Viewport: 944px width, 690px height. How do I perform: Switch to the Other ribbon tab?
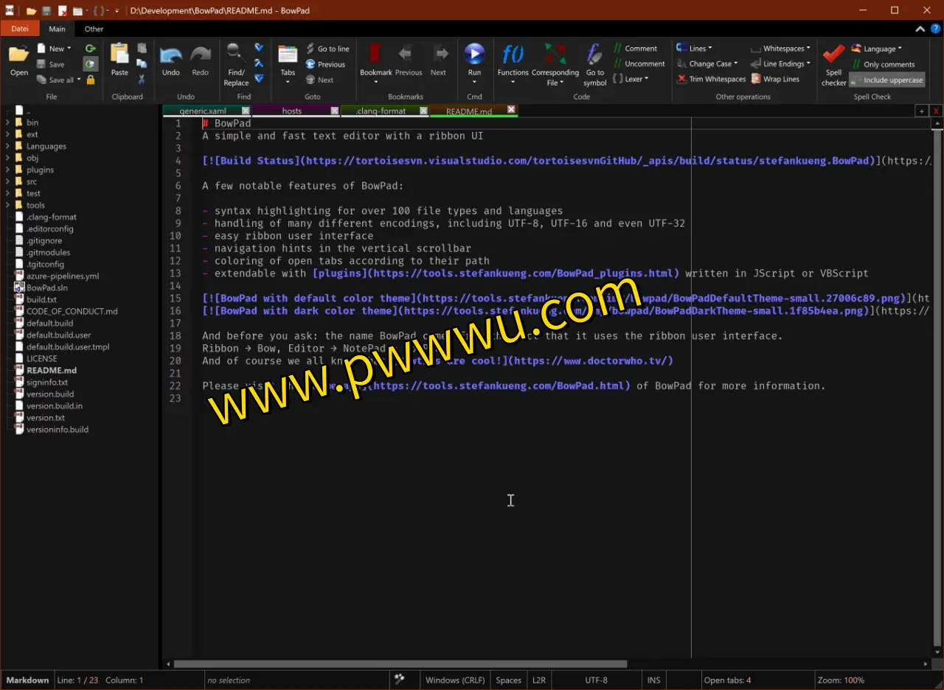tap(94, 29)
